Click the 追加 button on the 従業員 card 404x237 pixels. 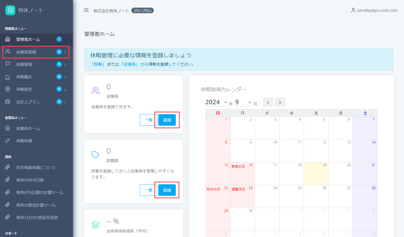click(167, 120)
